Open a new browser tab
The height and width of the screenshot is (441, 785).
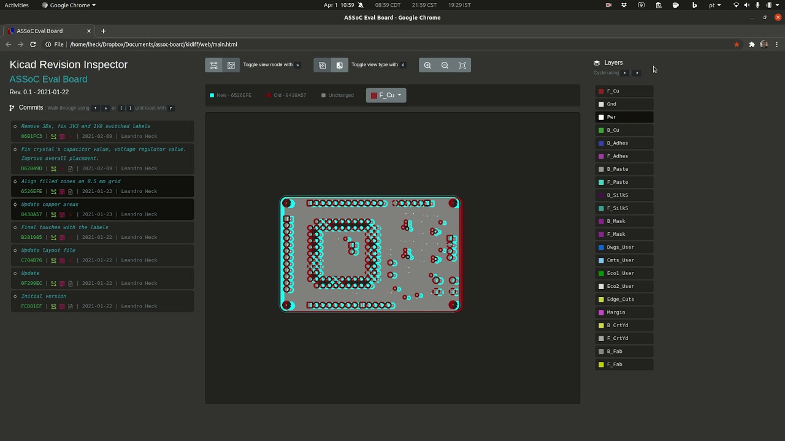103,31
